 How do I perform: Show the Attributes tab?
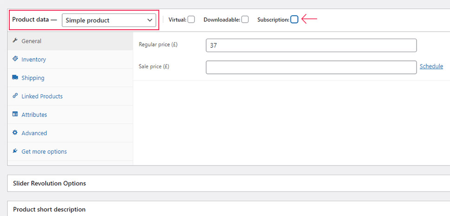click(x=70, y=115)
